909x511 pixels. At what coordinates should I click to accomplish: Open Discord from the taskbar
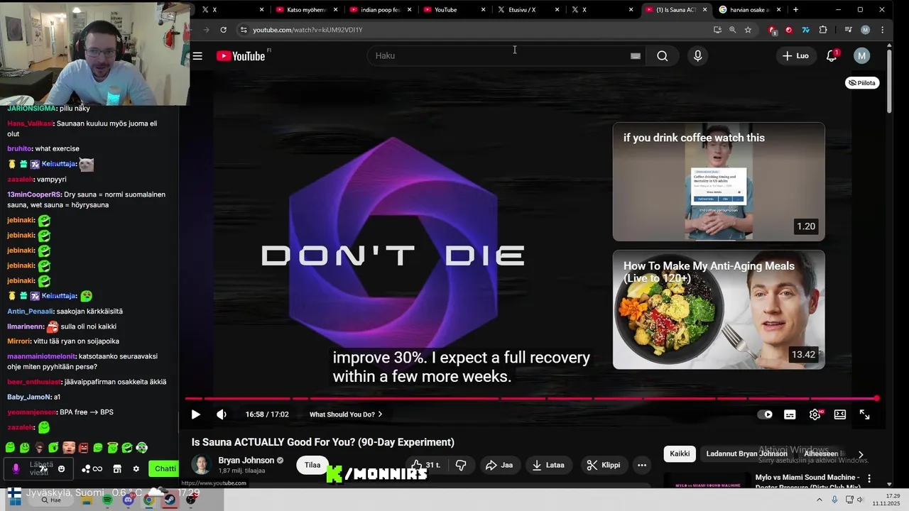click(128, 500)
